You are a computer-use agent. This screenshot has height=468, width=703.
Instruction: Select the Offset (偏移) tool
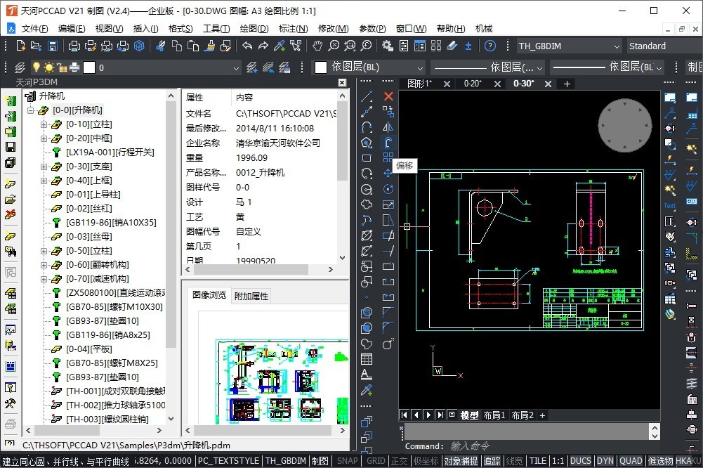point(388,143)
